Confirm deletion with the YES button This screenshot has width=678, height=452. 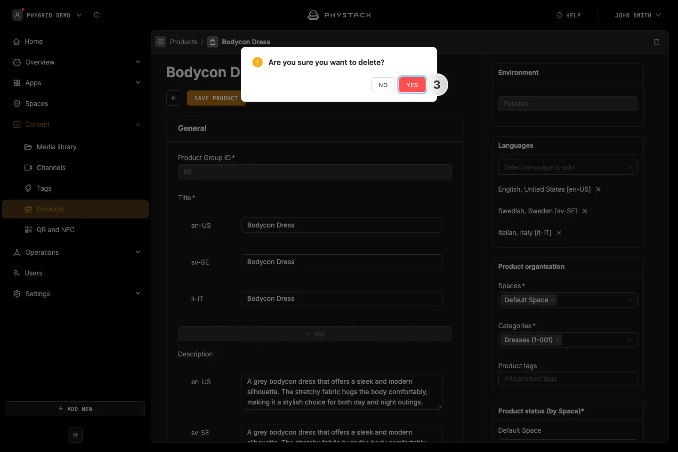[x=412, y=85]
